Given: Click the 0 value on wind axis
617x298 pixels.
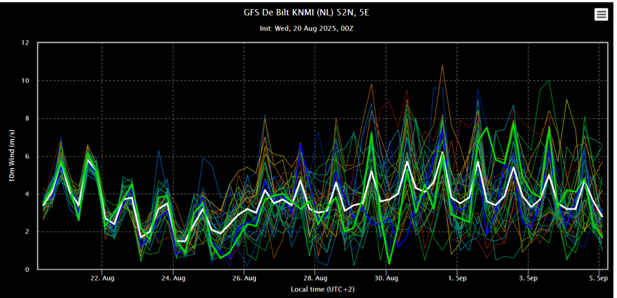Looking at the screenshot, I should point(28,270).
